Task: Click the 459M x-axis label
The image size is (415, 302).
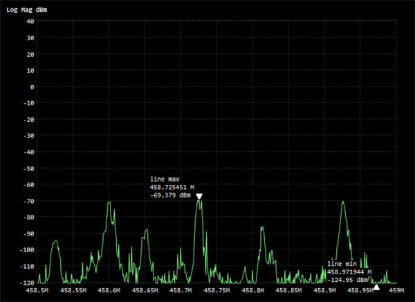Action: [x=396, y=292]
